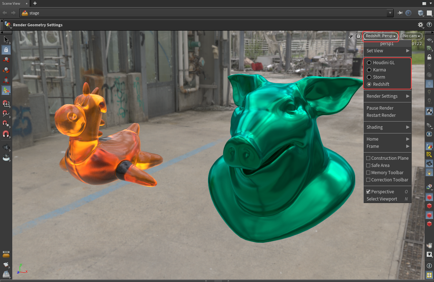434x282 pixels.
Task: Open the gear settings icon
Action: [x=420, y=25]
